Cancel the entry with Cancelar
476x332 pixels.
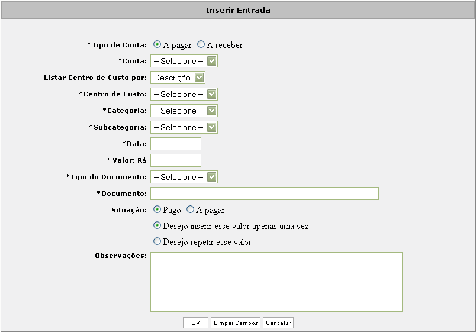(x=278, y=323)
